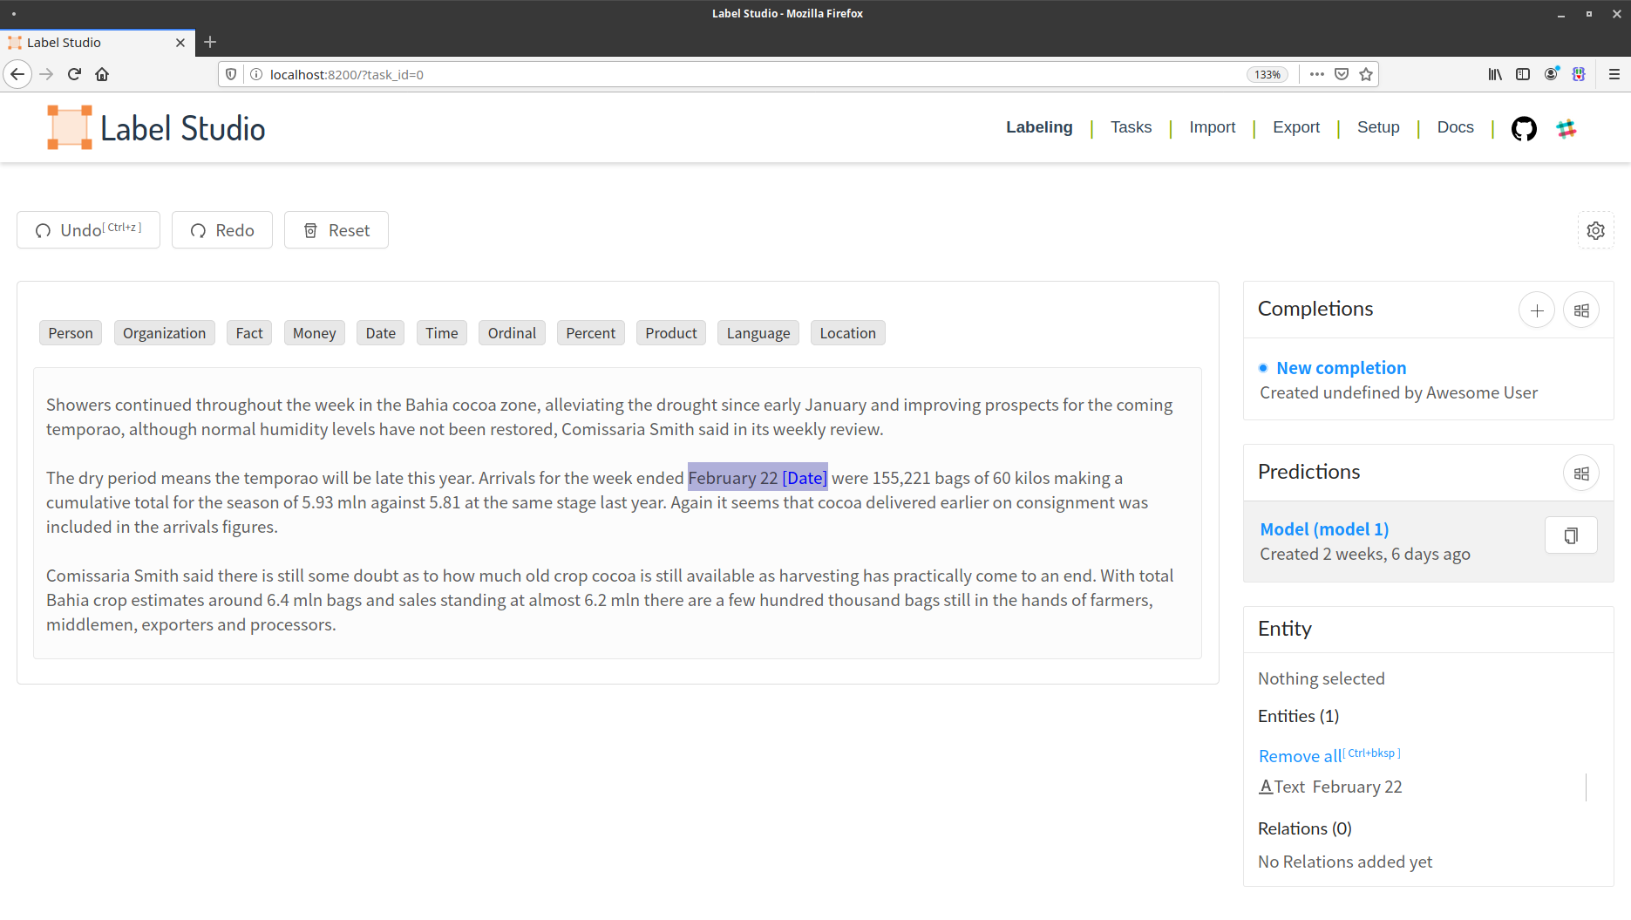
Task: Select the Fact label
Action: (x=249, y=333)
